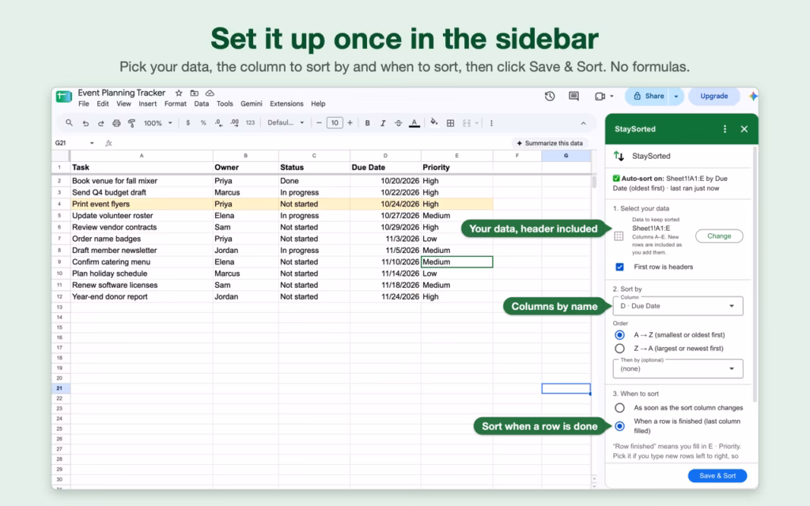
Task: Open the name box dropdown arrow
Action: point(92,143)
